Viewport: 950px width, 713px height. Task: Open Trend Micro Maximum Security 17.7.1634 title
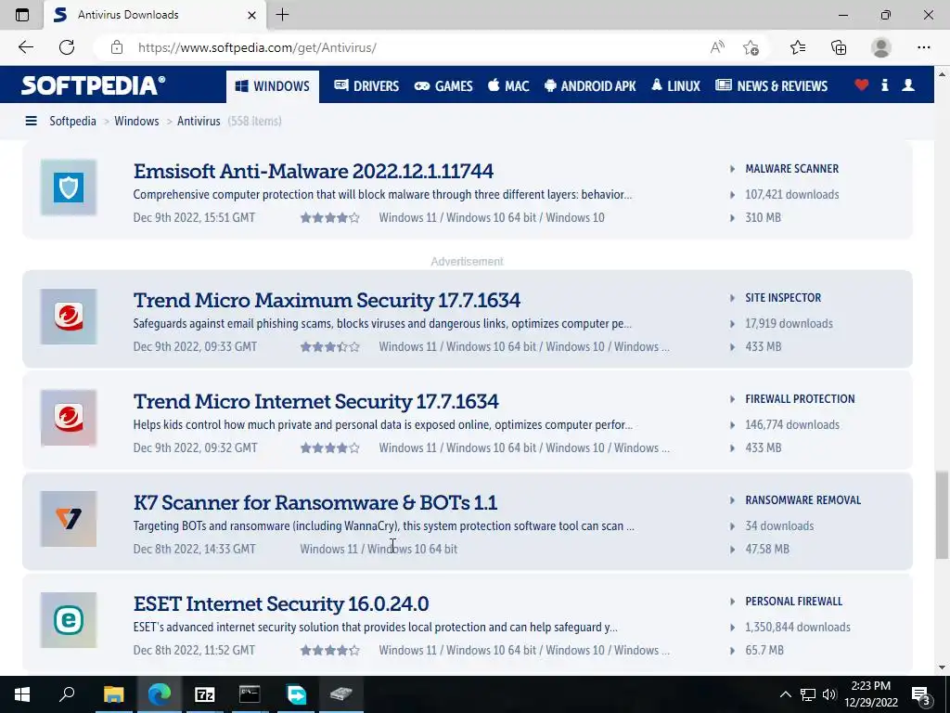[327, 300]
